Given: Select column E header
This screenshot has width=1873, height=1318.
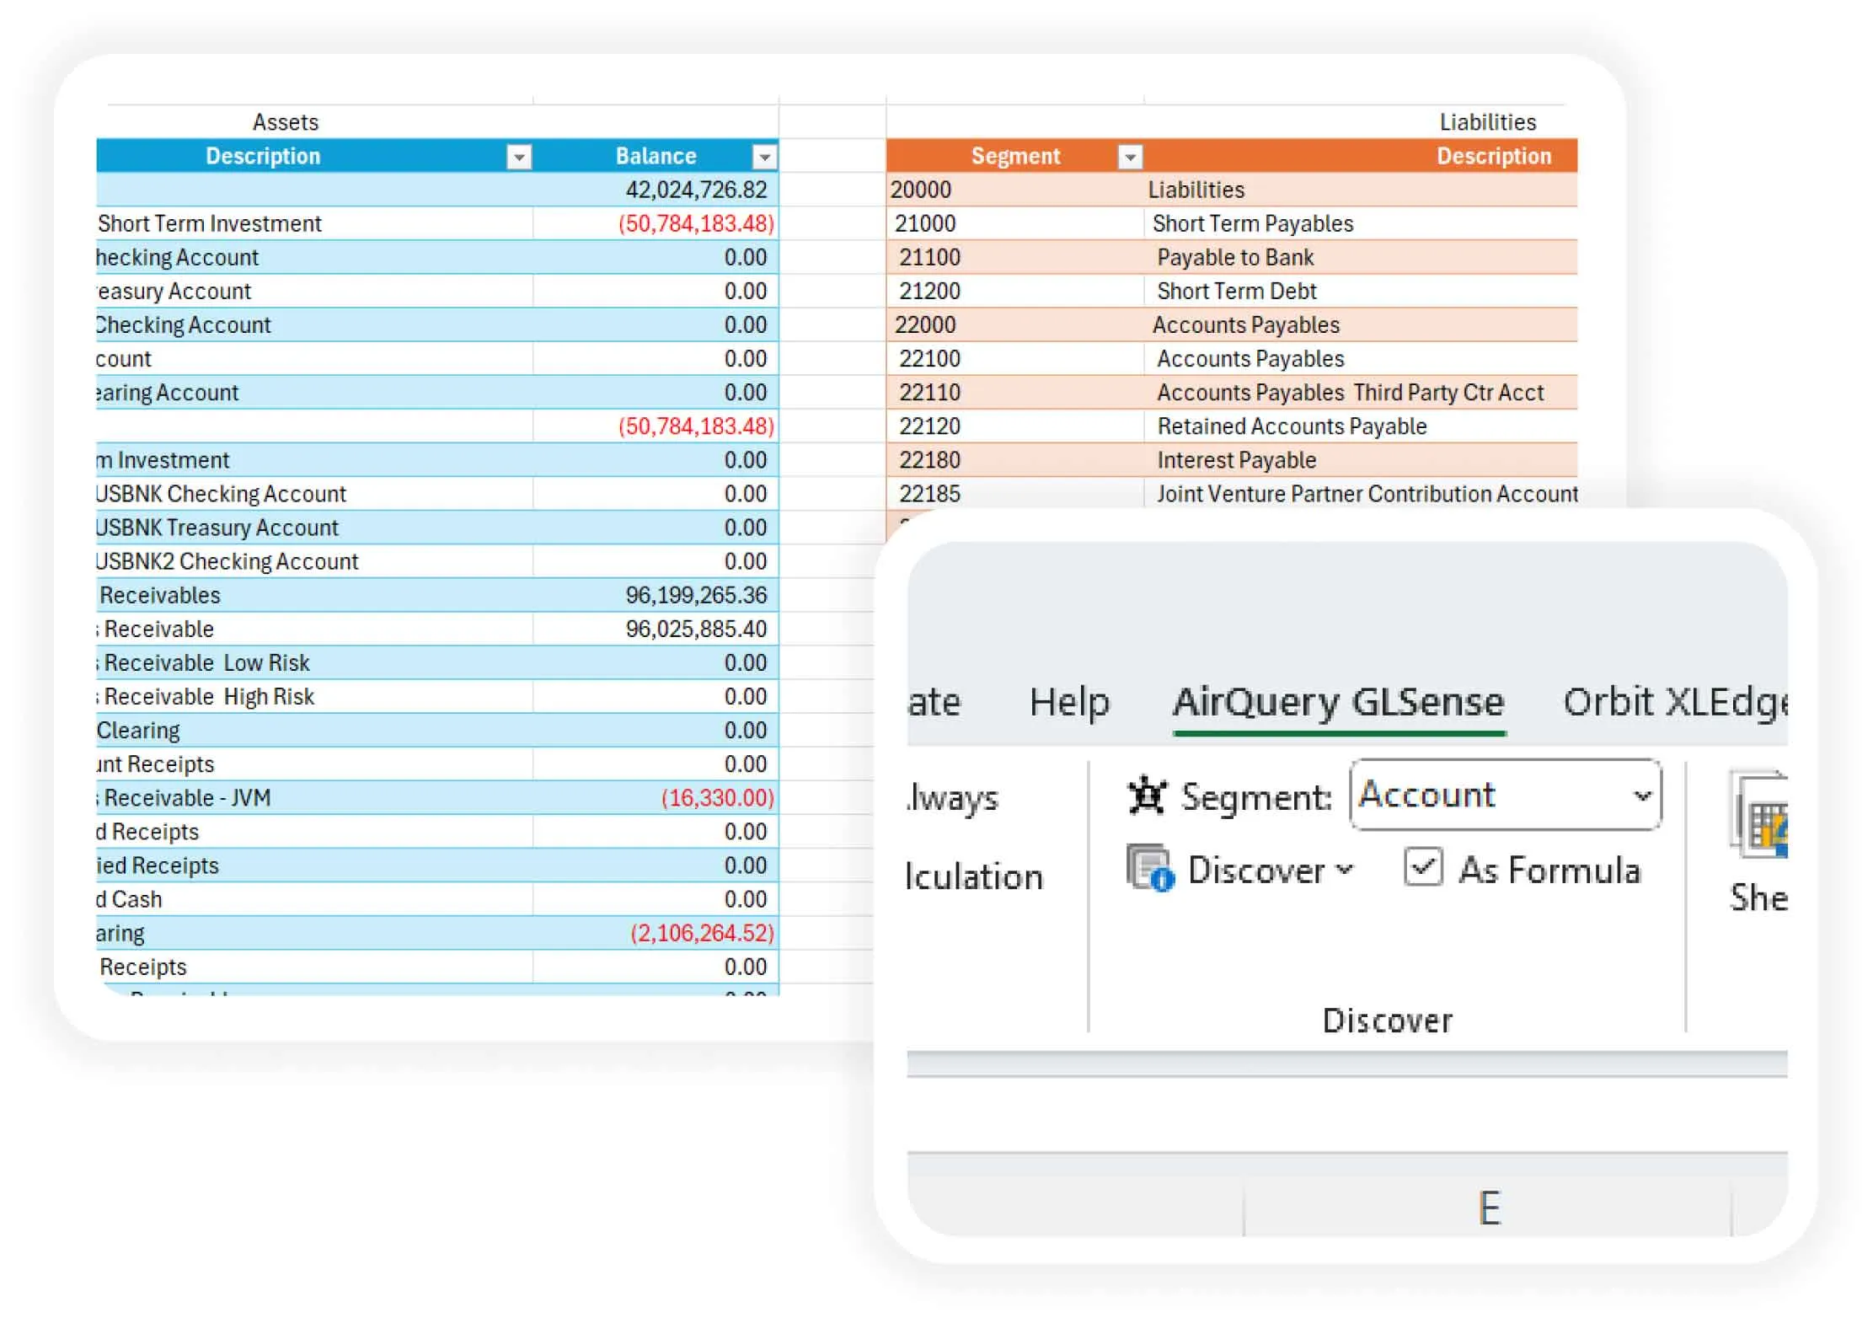Looking at the screenshot, I should point(1489,1208).
